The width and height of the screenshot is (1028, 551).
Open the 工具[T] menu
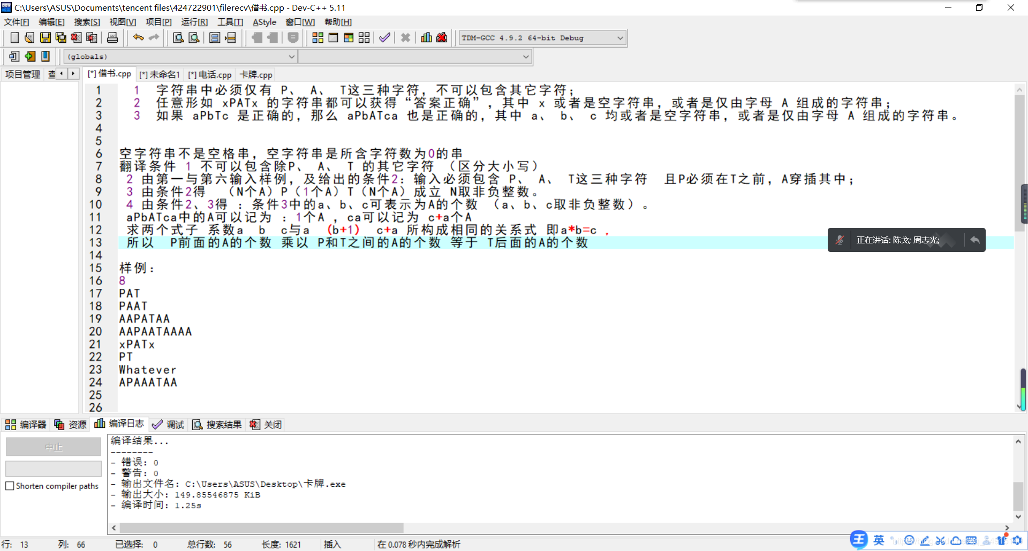[230, 22]
